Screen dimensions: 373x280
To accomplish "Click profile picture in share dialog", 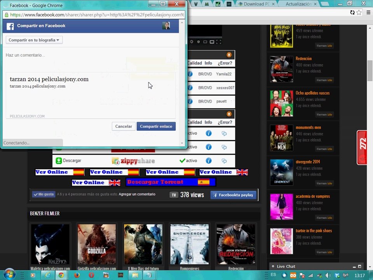I will 166,26.
